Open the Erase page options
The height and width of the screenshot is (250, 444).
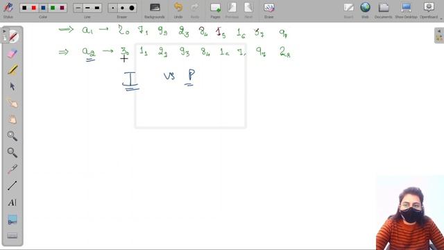tap(268, 10)
